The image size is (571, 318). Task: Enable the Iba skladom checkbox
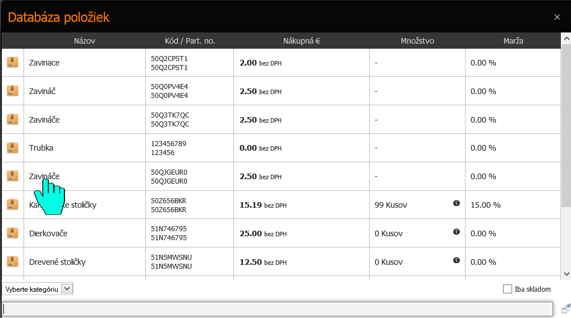tap(507, 289)
